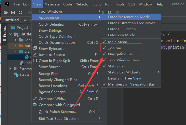Select the orange out folder icon
Viewport: 186px width, 125px height.
(21, 46)
